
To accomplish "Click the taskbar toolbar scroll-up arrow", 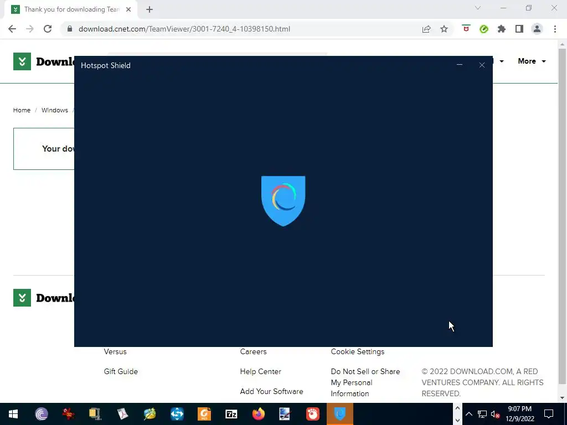I will [457, 408].
